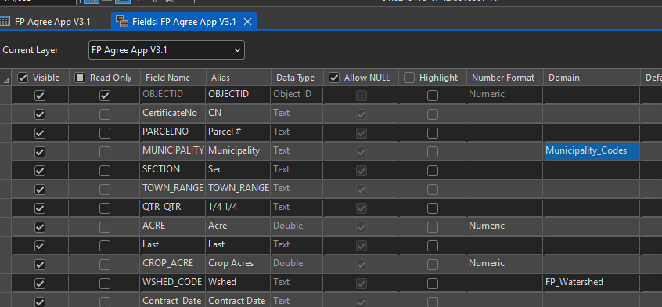Select the OBJECTID field name cell
Screen dimensions: 662x307
click(173, 95)
